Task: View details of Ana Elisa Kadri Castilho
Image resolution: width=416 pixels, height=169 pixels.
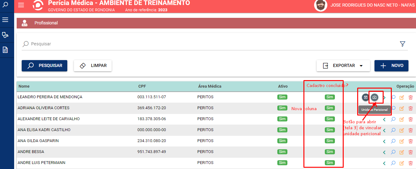Action: point(393,130)
